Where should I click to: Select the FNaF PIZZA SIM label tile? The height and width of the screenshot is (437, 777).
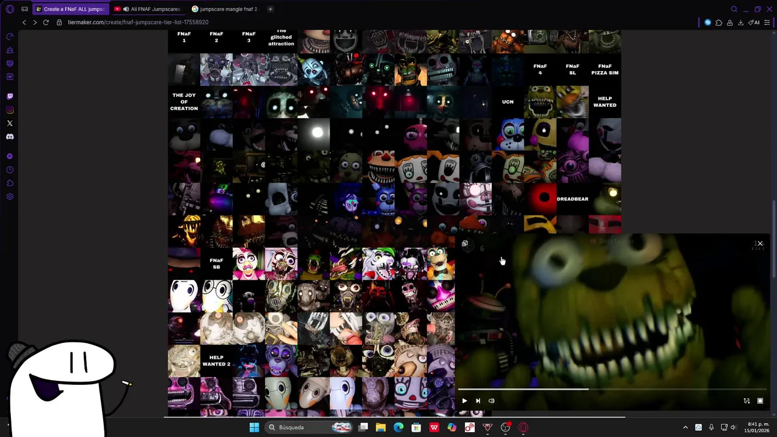pos(605,69)
